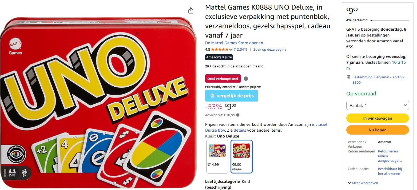Expand the rating chevron next to stars
Image resolution: width=417 pixels, height=190 pixels.
[x=231, y=50]
